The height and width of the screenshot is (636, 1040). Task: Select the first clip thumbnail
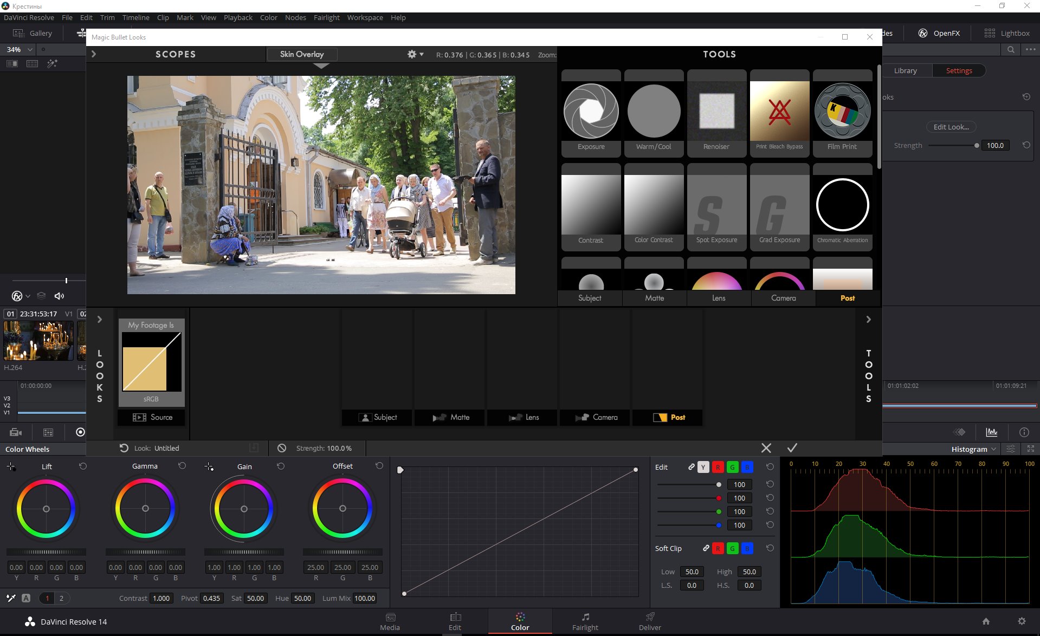38,341
